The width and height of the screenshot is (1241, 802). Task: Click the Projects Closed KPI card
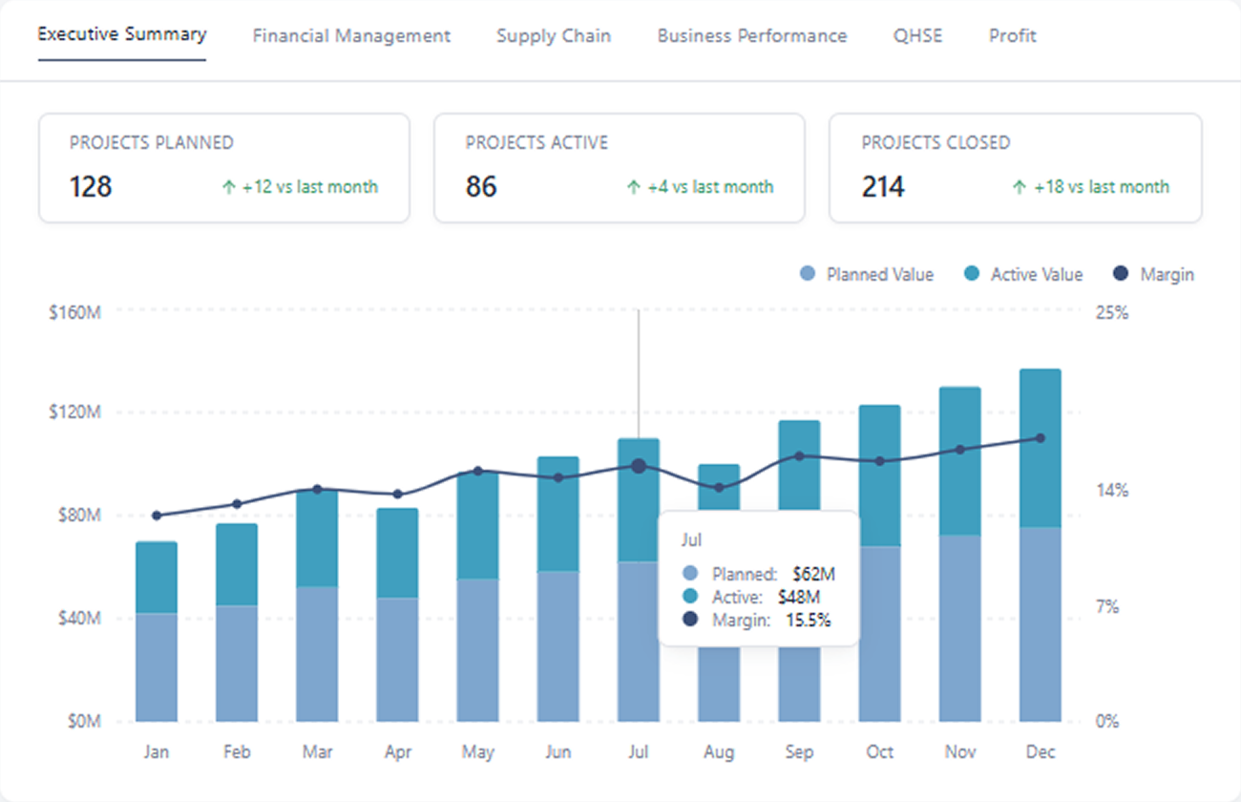tap(1015, 167)
